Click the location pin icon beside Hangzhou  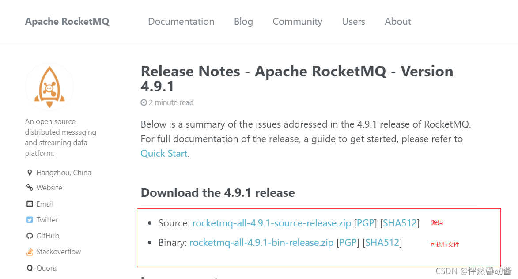point(30,173)
